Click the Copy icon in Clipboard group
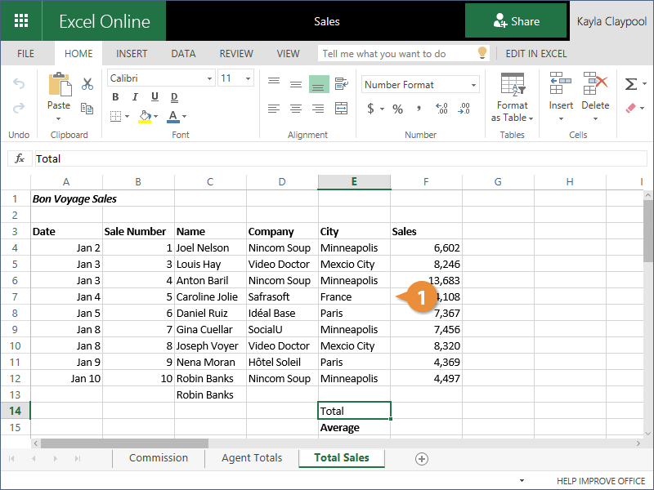Image resolution: width=654 pixels, height=490 pixels. coord(87,107)
